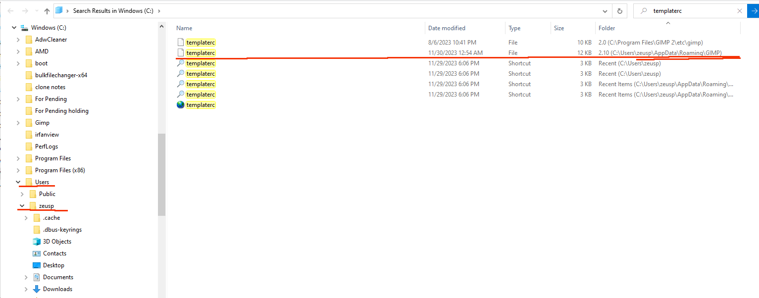Screen dimensions: 759x298
Task: Open the Desktop folder in tree
Action: [x=53, y=265]
